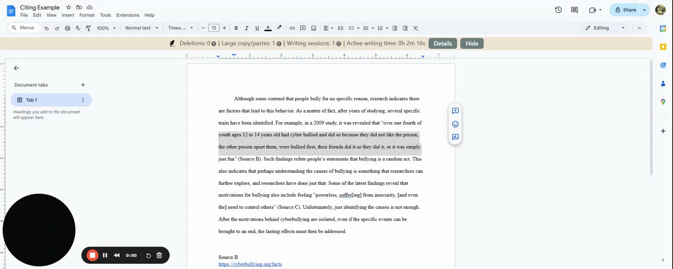This screenshot has width=673, height=269.
Task: Click the Undo icon
Action: [x=46, y=28]
